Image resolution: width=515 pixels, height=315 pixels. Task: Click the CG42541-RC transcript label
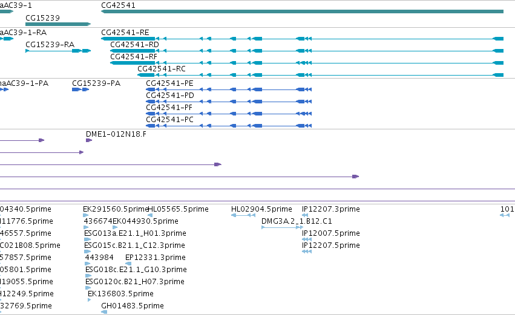click(162, 69)
